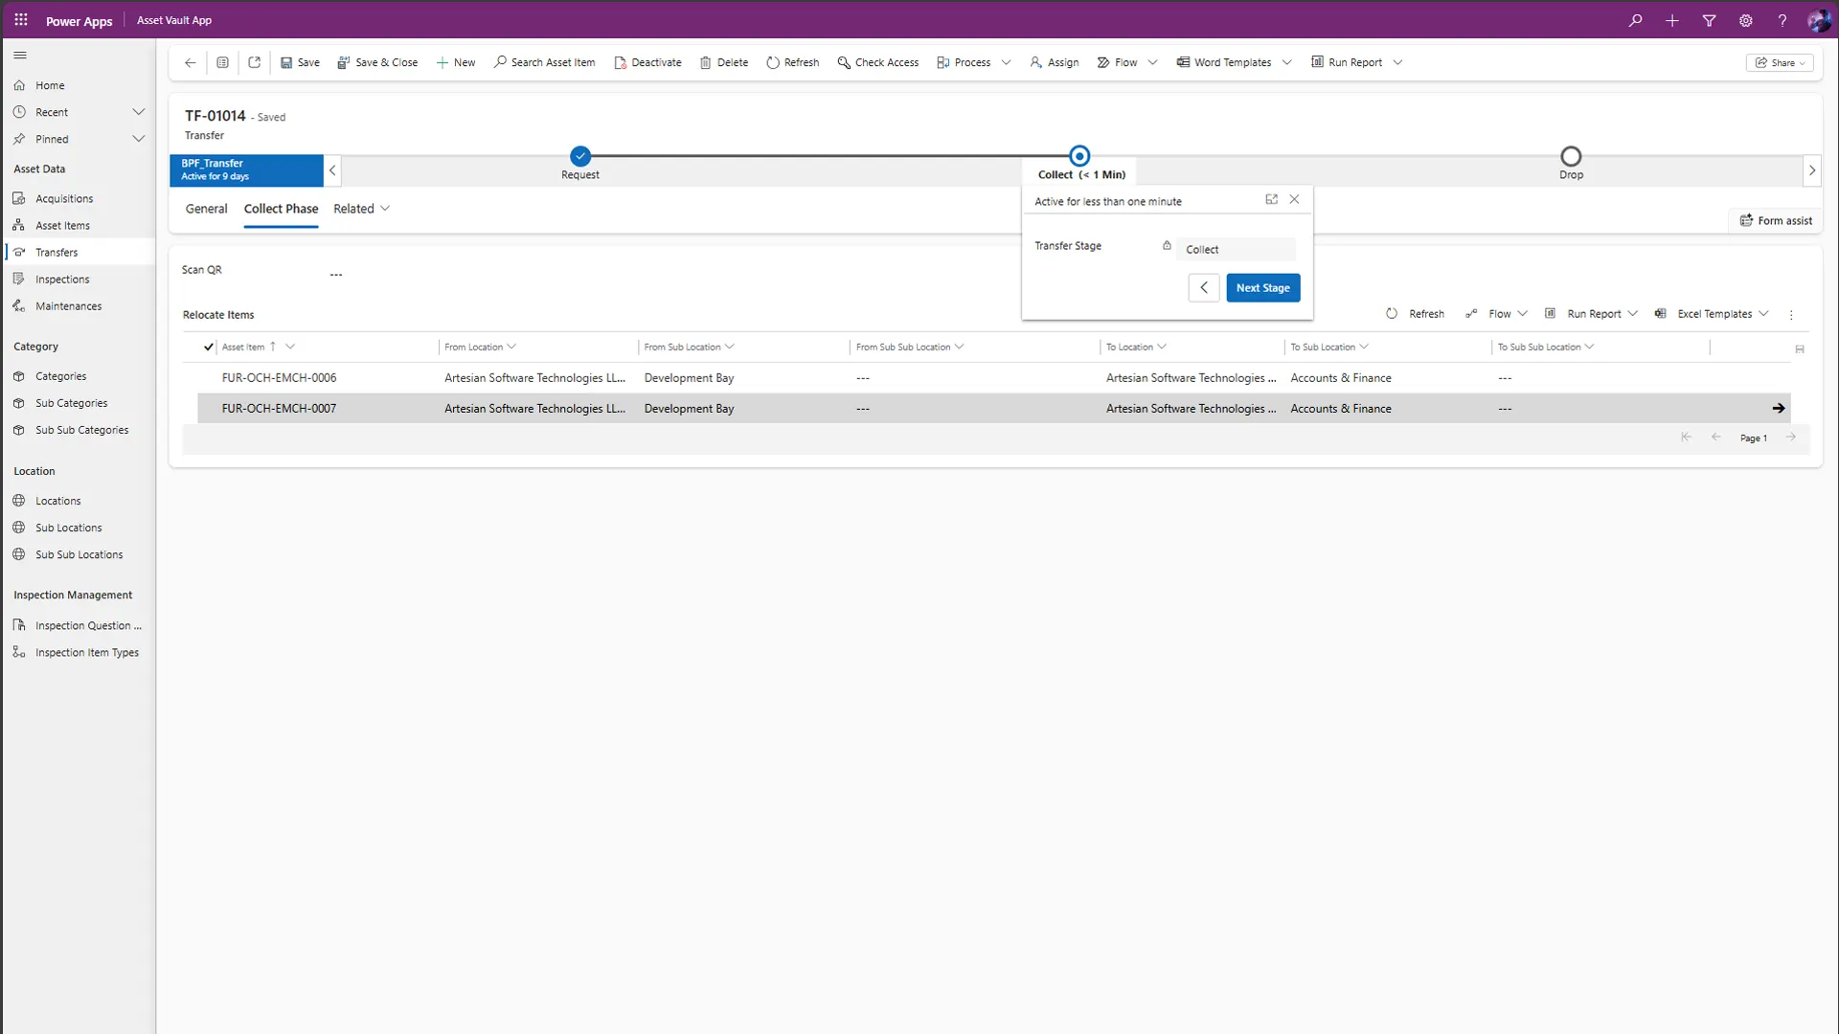Open Asset Items in the sidebar
This screenshot has height=1034, width=1839.
click(x=62, y=226)
